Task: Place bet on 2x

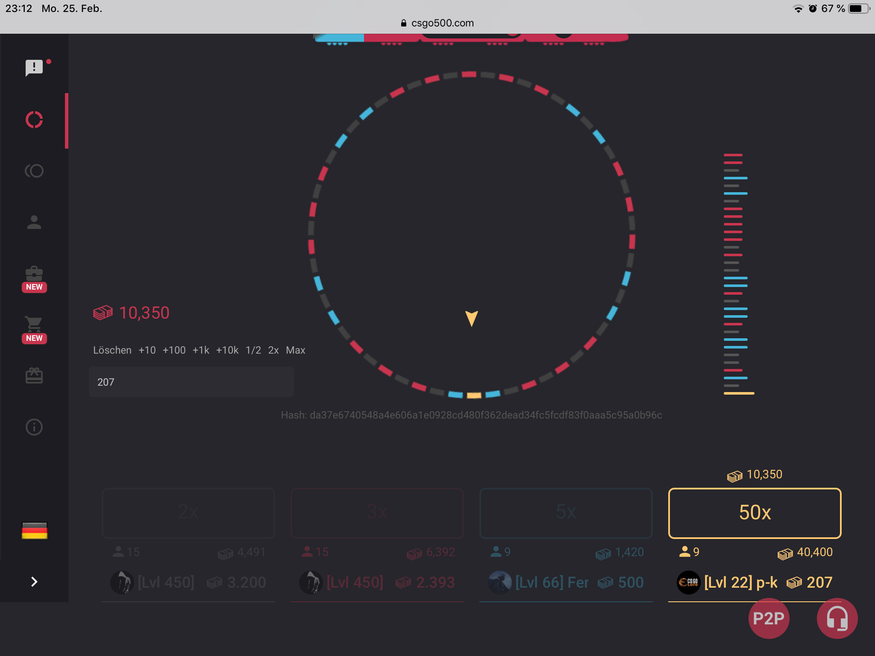Action: [188, 512]
